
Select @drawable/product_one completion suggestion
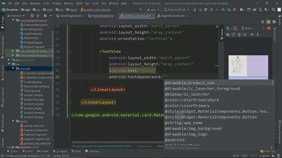(x=219, y=83)
